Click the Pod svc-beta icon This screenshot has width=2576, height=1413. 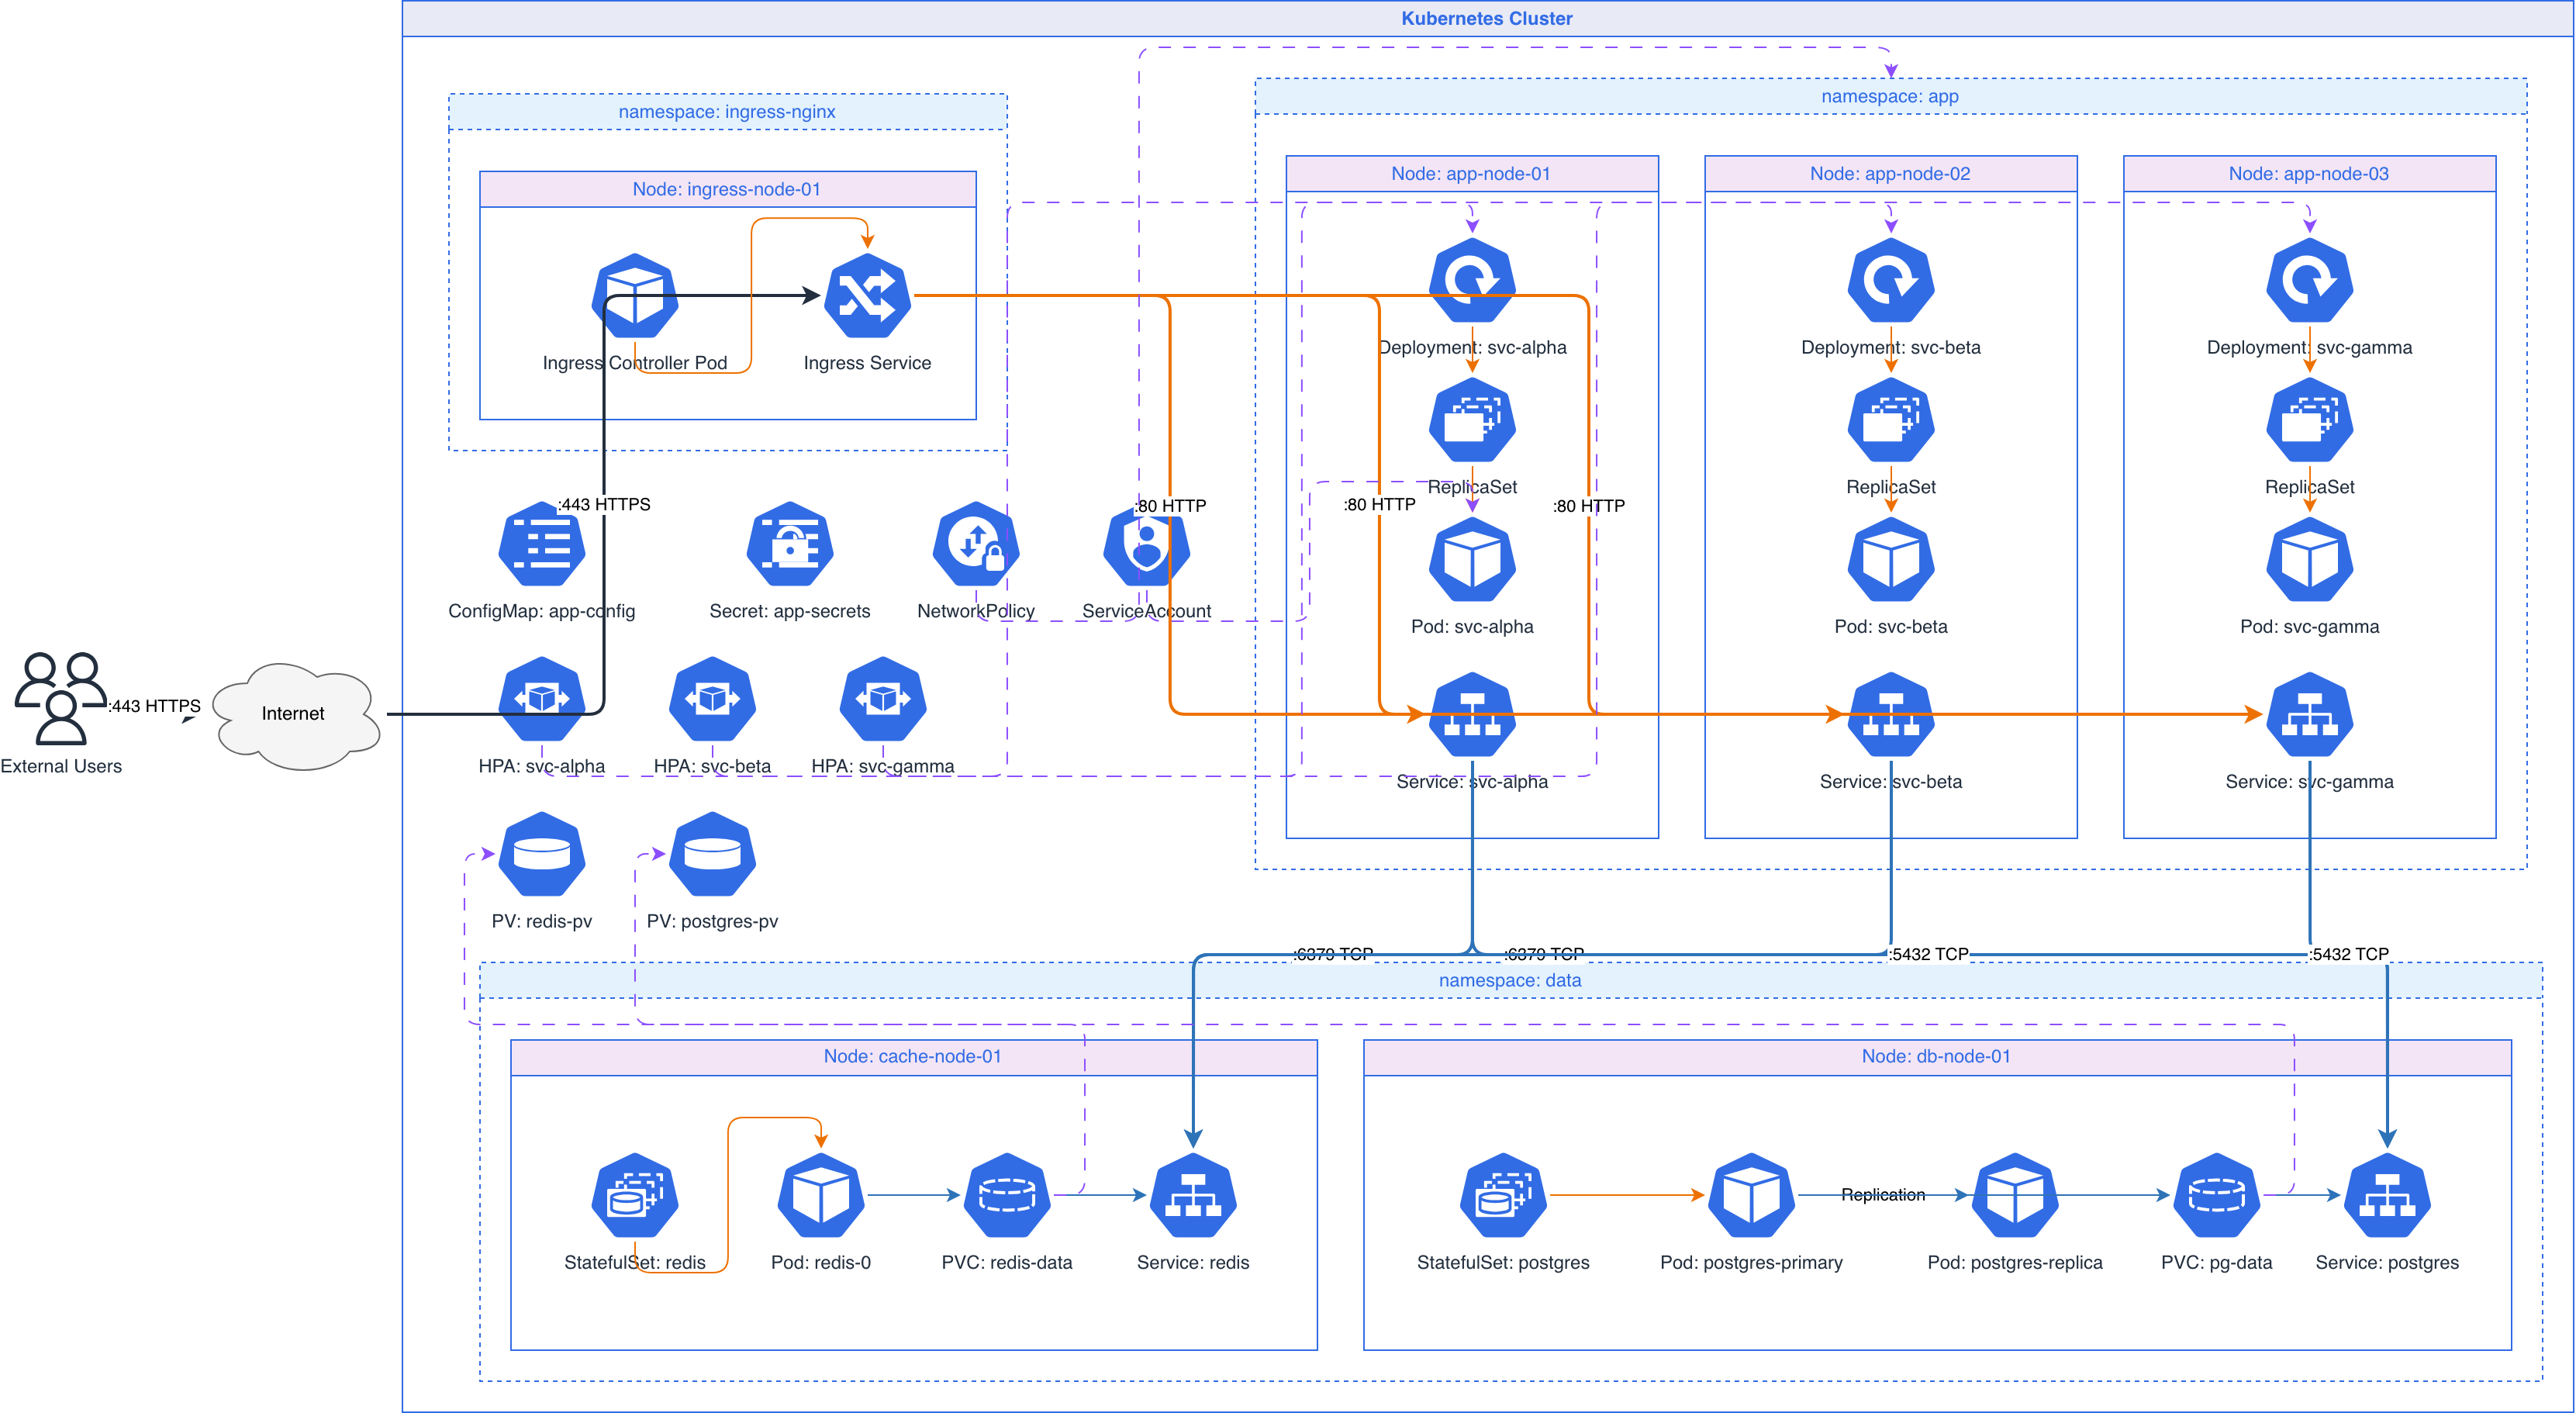[1891, 559]
